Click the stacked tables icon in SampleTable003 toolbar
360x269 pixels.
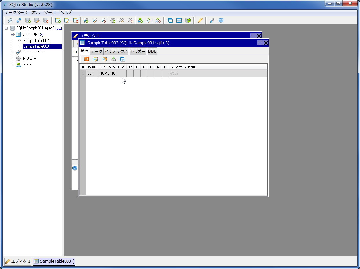(122, 59)
